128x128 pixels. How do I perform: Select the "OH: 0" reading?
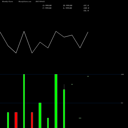point(86,8)
